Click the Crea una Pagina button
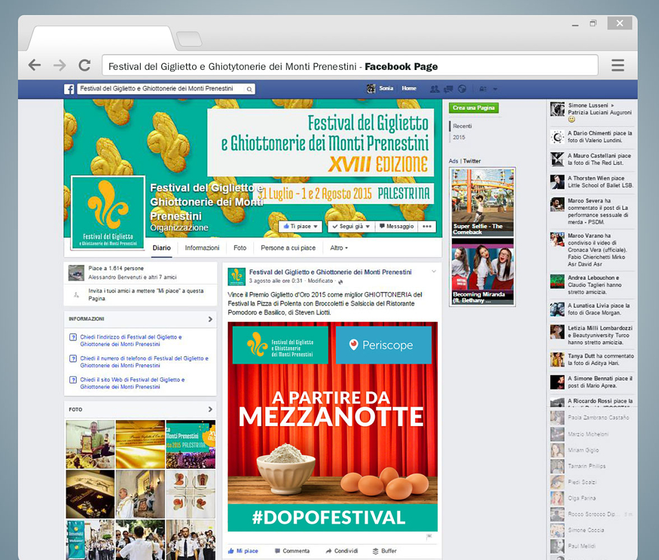 pyautogui.click(x=474, y=108)
